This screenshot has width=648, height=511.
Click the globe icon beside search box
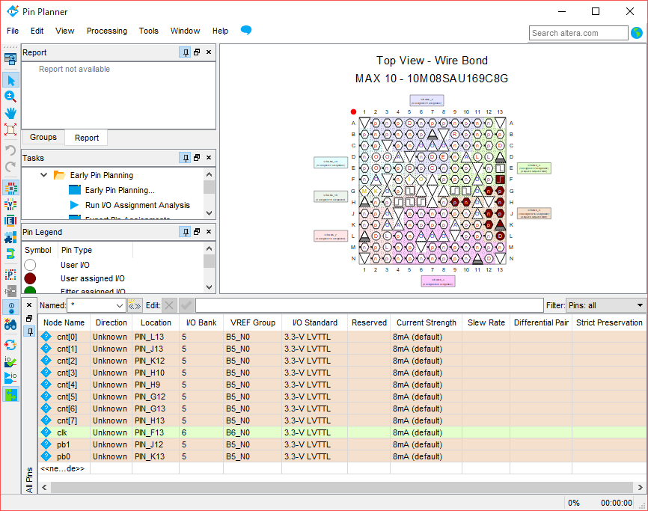(637, 33)
